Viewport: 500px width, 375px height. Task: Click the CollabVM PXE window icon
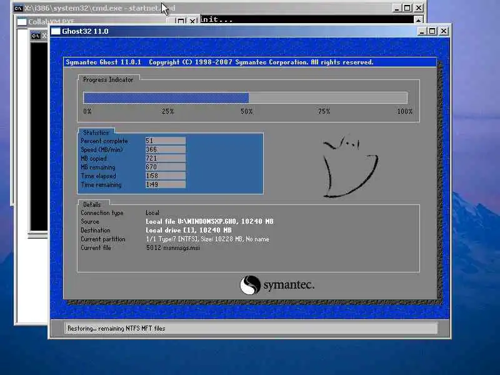pos(22,22)
